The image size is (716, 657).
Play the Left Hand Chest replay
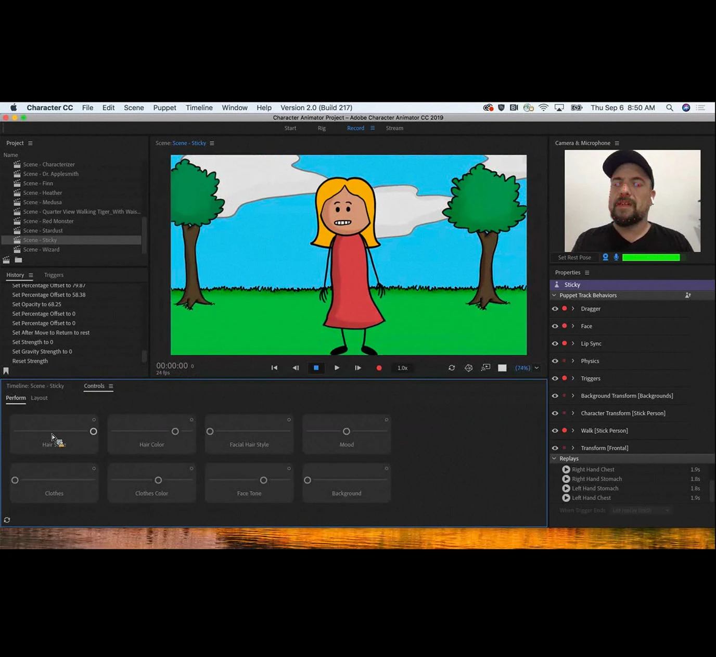[x=566, y=498]
